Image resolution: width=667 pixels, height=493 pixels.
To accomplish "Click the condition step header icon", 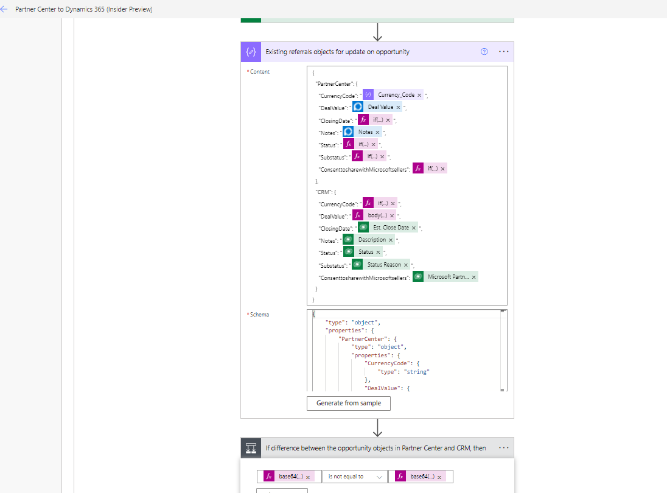I will click(251, 448).
